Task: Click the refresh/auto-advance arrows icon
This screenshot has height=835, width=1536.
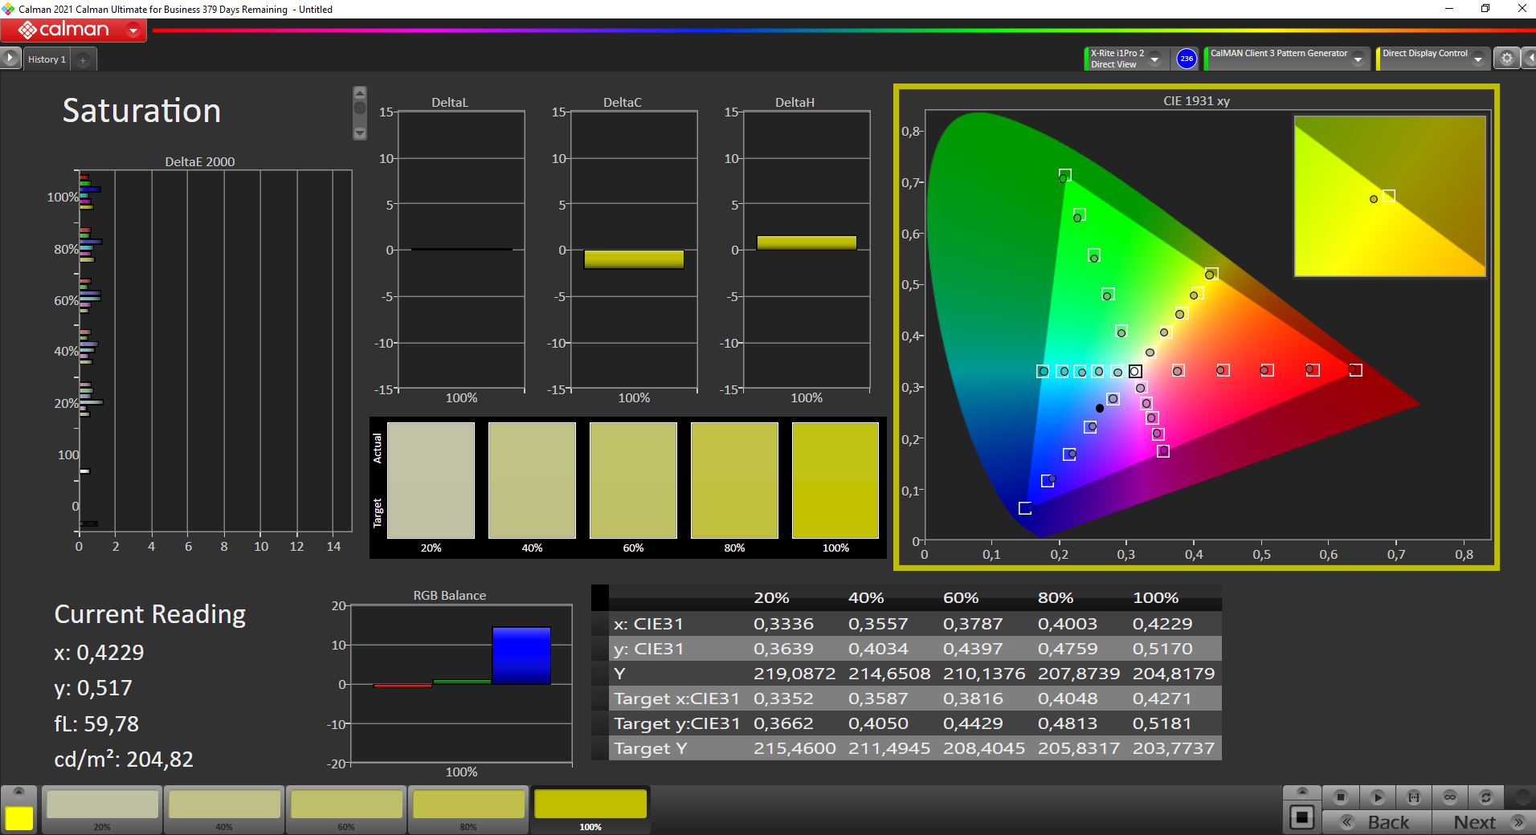Action: point(1485,797)
